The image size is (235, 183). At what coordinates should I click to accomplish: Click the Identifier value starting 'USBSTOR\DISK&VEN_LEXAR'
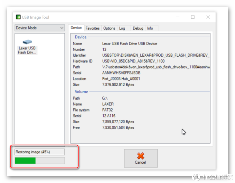tap(156, 55)
